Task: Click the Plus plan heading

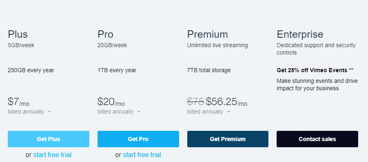Action: click(18, 34)
